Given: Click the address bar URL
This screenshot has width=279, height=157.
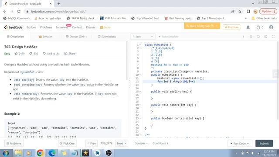Looking at the screenshot, I should 58,11.
